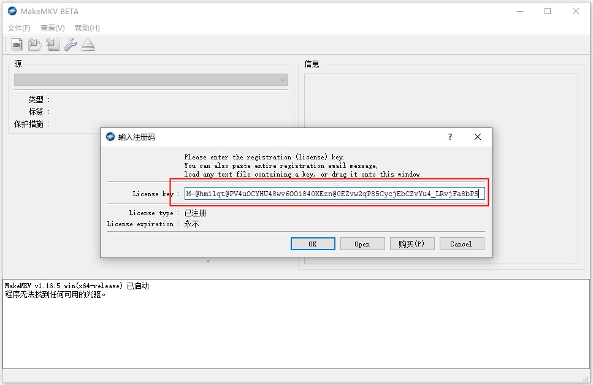Click the MakeMKV logo in title bar
Screen dimensions: 593x385
pos(12,11)
